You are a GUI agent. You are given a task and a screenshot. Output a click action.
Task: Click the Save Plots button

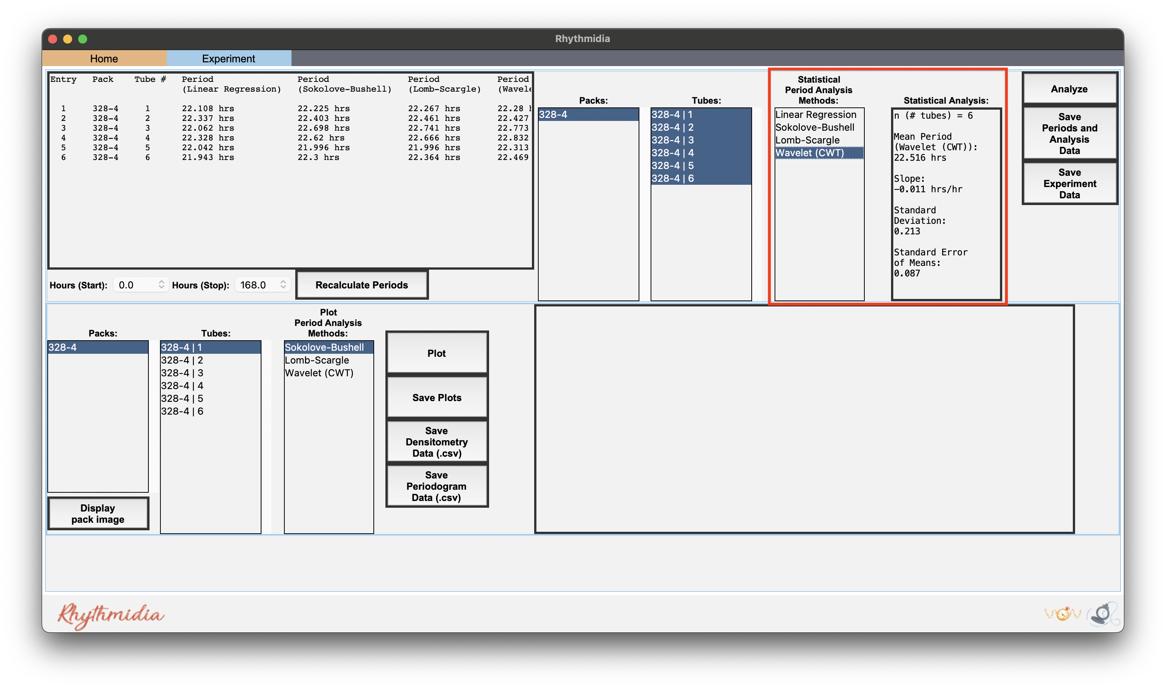pyautogui.click(x=437, y=398)
